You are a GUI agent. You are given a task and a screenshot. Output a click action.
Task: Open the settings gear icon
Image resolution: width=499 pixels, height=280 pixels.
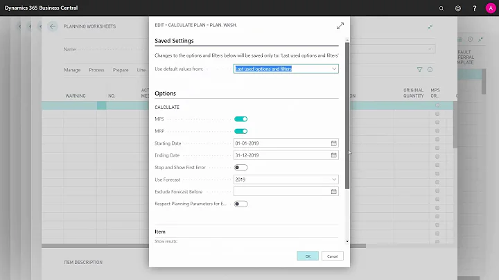[458, 8]
